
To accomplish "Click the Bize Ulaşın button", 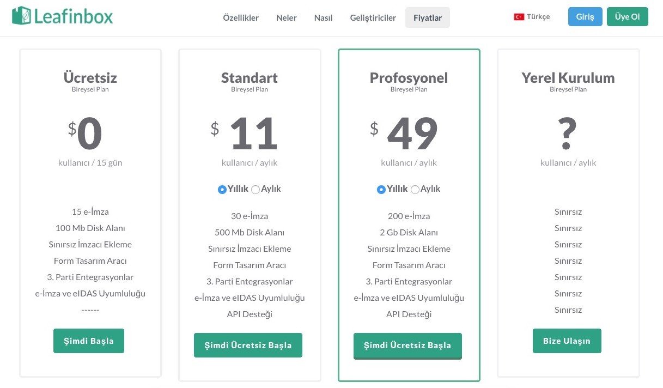I will (567, 341).
